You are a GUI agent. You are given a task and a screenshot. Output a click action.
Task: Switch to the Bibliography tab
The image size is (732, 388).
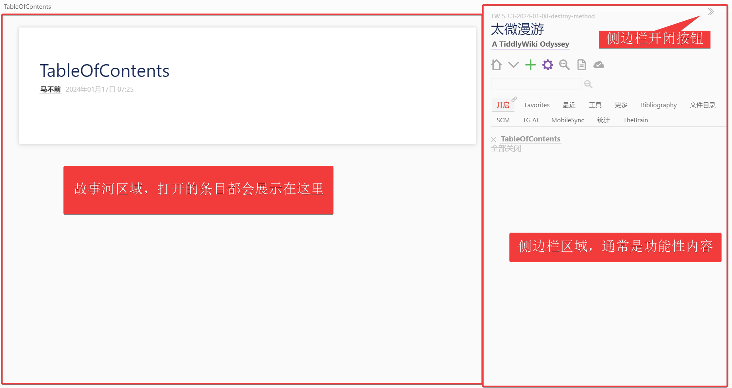pos(659,105)
